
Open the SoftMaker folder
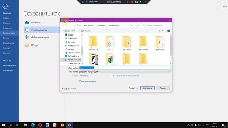160,43
